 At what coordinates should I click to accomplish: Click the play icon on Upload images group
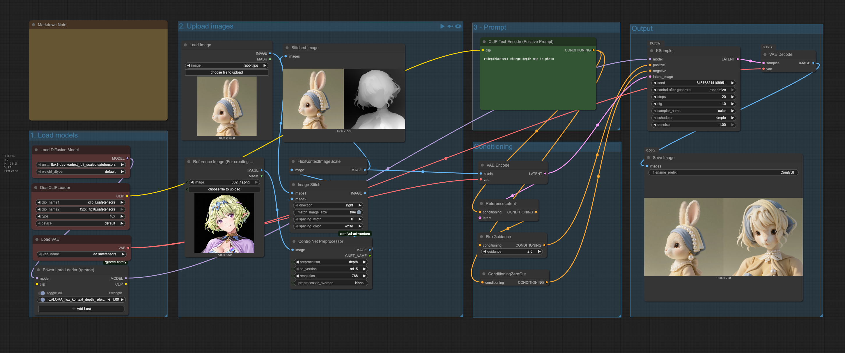click(x=442, y=26)
